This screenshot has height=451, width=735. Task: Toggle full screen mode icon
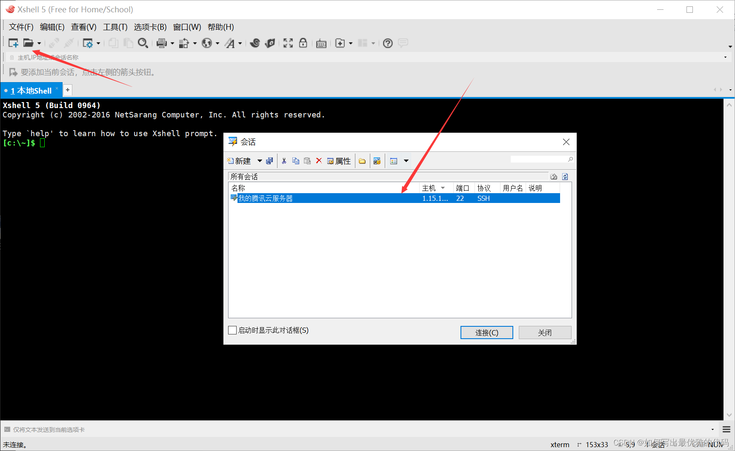(288, 43)
